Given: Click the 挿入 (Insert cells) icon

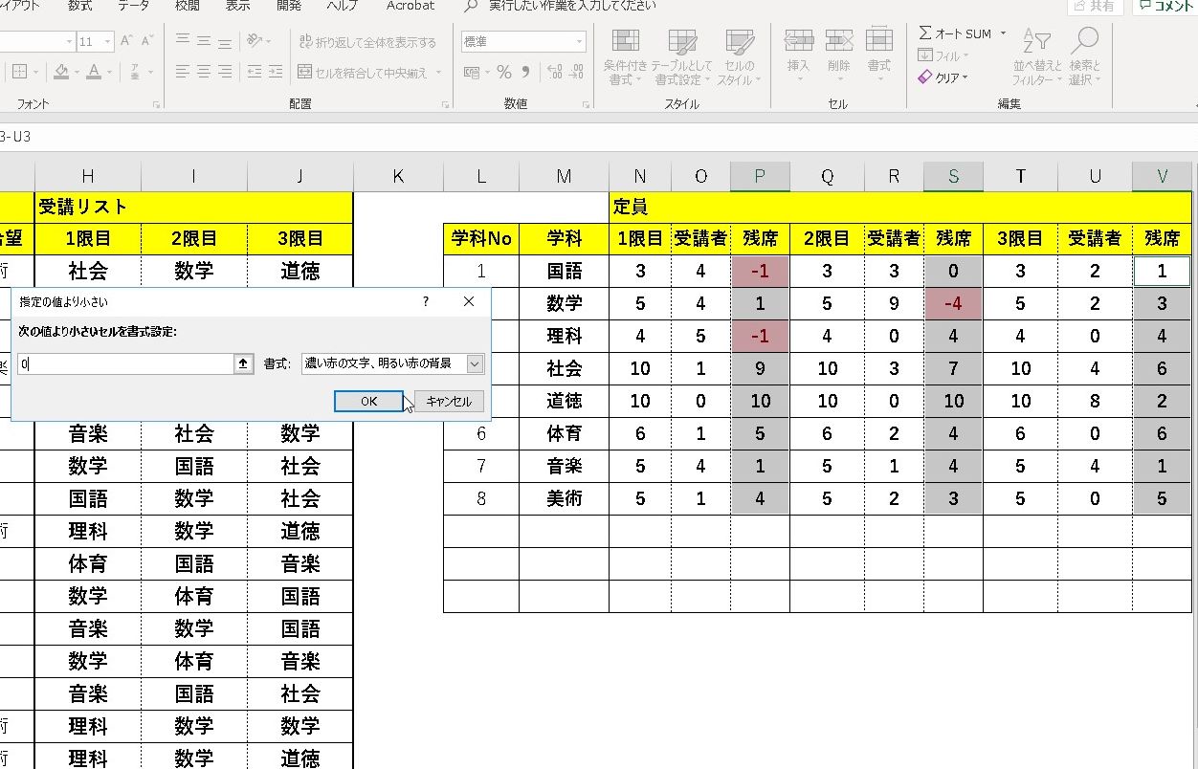Looking at the screenshot, I should pyautogui.click(x=799, y=53).
